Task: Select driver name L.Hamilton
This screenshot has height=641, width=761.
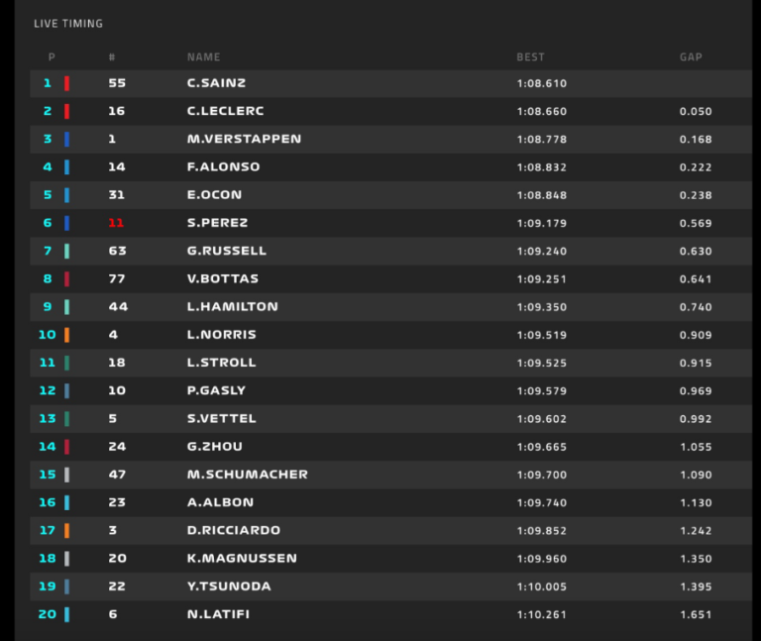Action: click(x=232, y=307)
